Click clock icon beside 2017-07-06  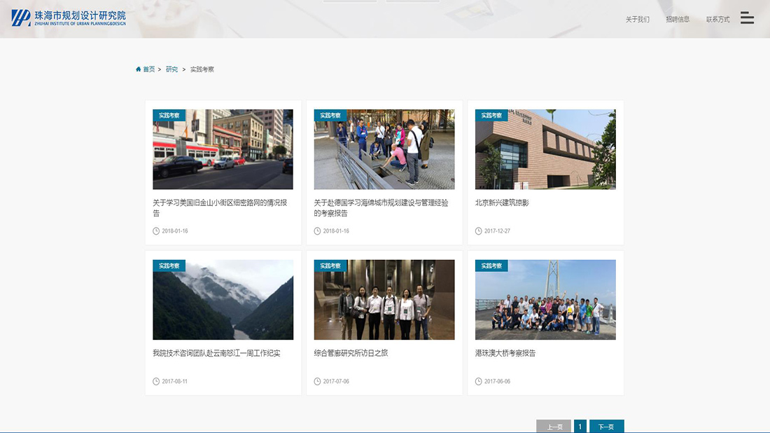coord(317,381)
